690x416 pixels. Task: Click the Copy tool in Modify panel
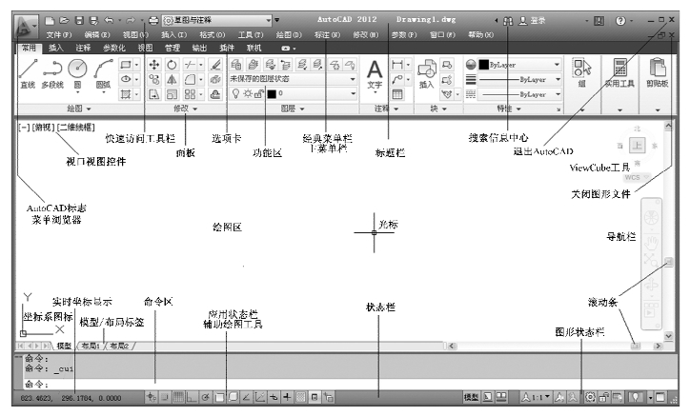click(x=154, y=80)
